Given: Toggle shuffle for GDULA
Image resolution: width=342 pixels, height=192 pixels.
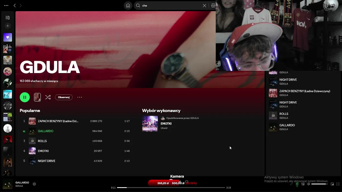Looking at the screenshot, I should 48,97.
